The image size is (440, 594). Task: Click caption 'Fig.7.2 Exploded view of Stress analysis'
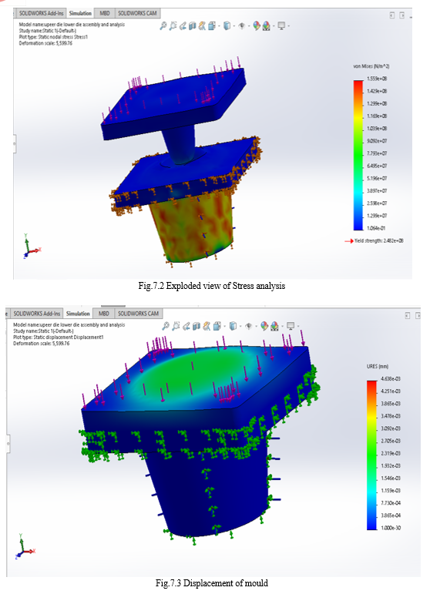tap(211, 286)
